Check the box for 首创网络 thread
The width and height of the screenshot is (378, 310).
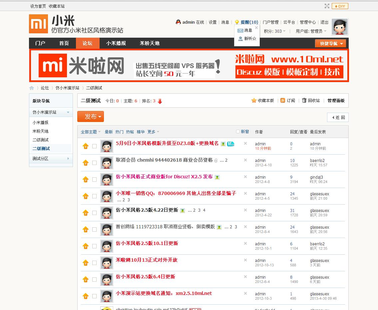[95, 229]
